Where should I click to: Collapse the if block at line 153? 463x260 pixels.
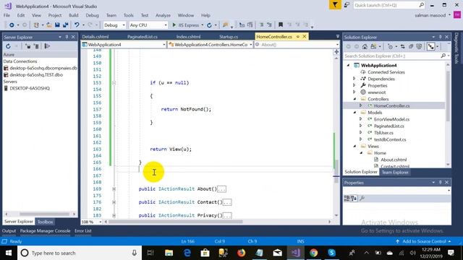[114, 83]
